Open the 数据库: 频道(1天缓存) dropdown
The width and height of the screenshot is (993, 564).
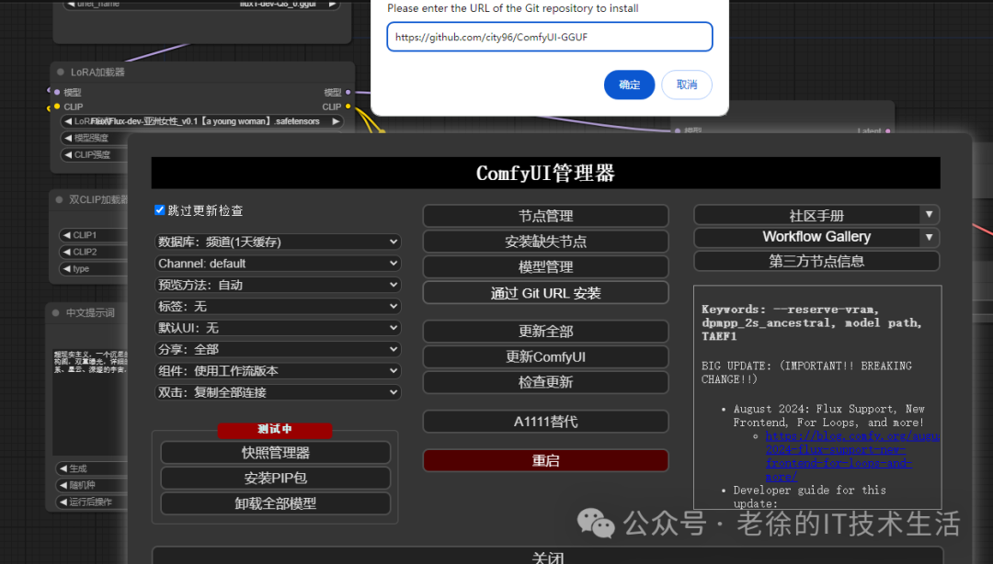pos(278,242)
